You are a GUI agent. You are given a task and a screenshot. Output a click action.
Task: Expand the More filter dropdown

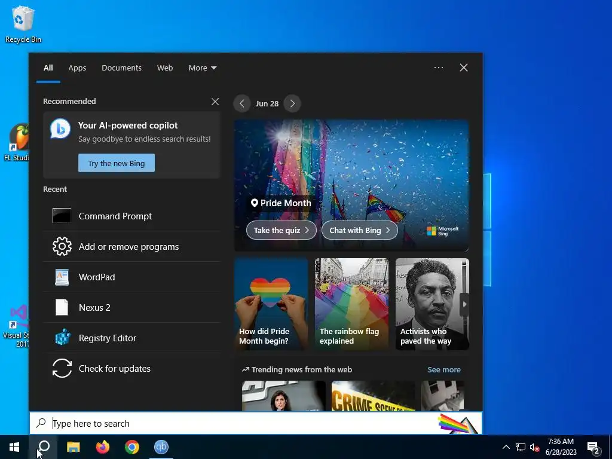pos(202,68)
